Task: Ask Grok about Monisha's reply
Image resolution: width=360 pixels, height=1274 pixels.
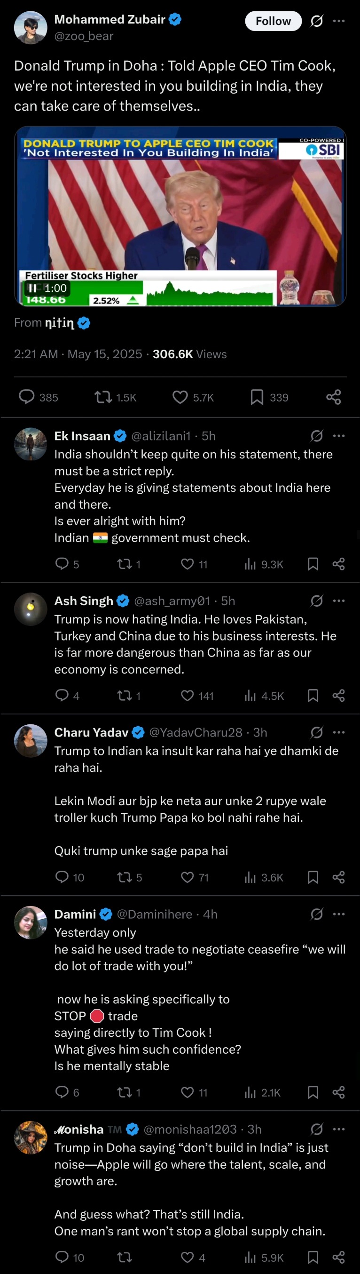Action: (x=317, y=1129)
